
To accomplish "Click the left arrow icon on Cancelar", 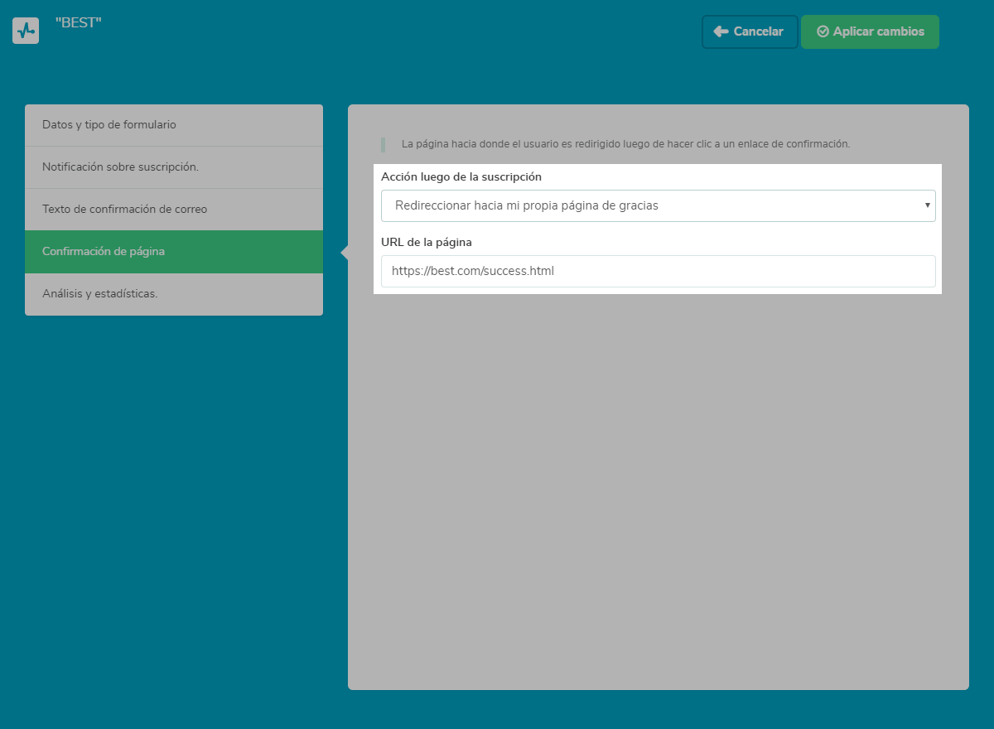I will (x=721, y=31).
